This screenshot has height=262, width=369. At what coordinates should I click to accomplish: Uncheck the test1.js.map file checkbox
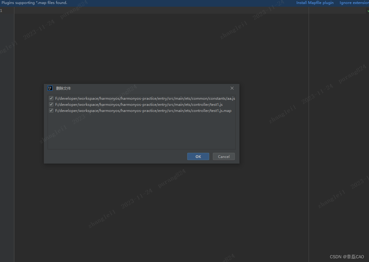point(51,110)
